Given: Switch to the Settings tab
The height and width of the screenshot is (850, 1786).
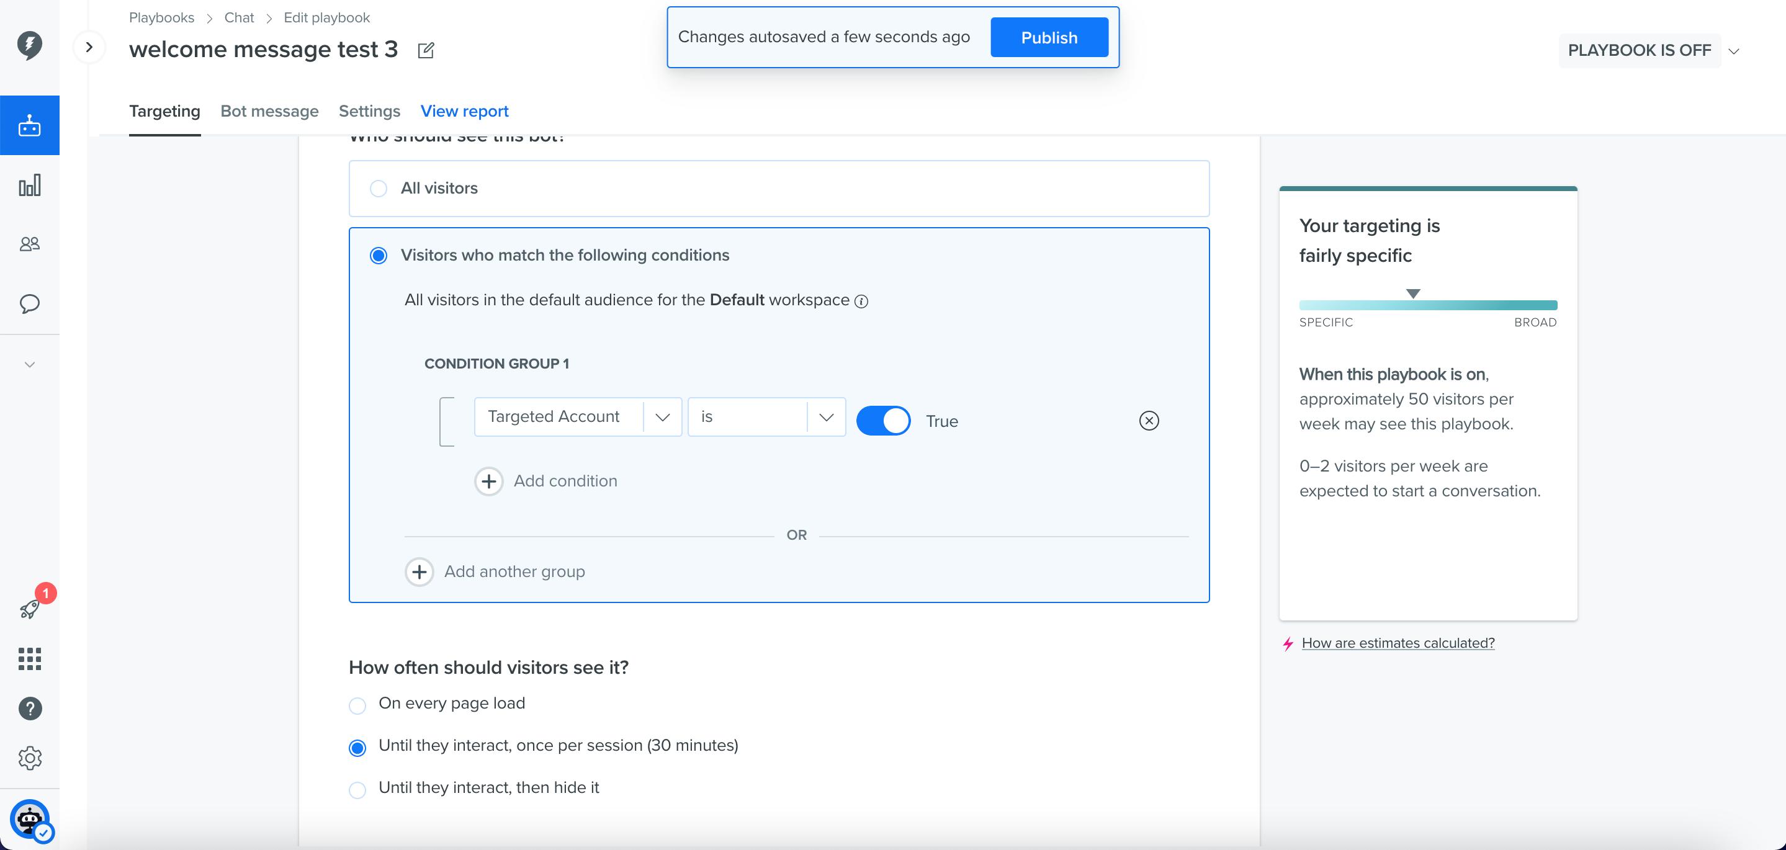Looking at the screenshot, I should point(369,111).
